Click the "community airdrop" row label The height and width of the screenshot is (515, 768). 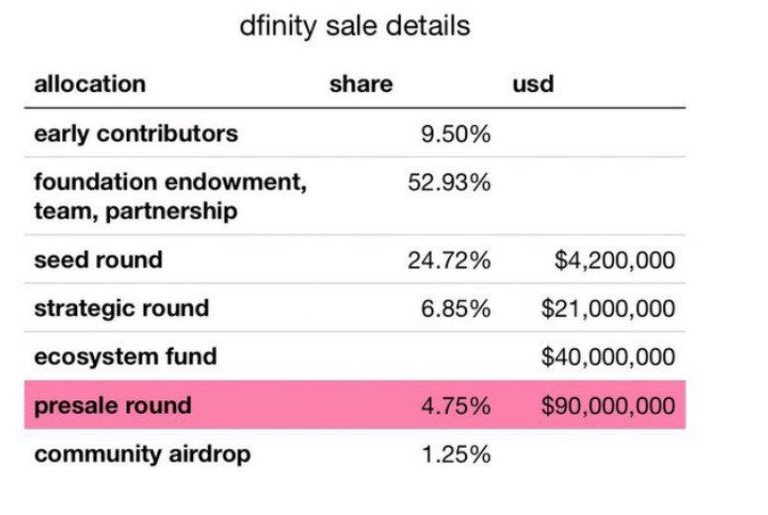coord(143,455)
